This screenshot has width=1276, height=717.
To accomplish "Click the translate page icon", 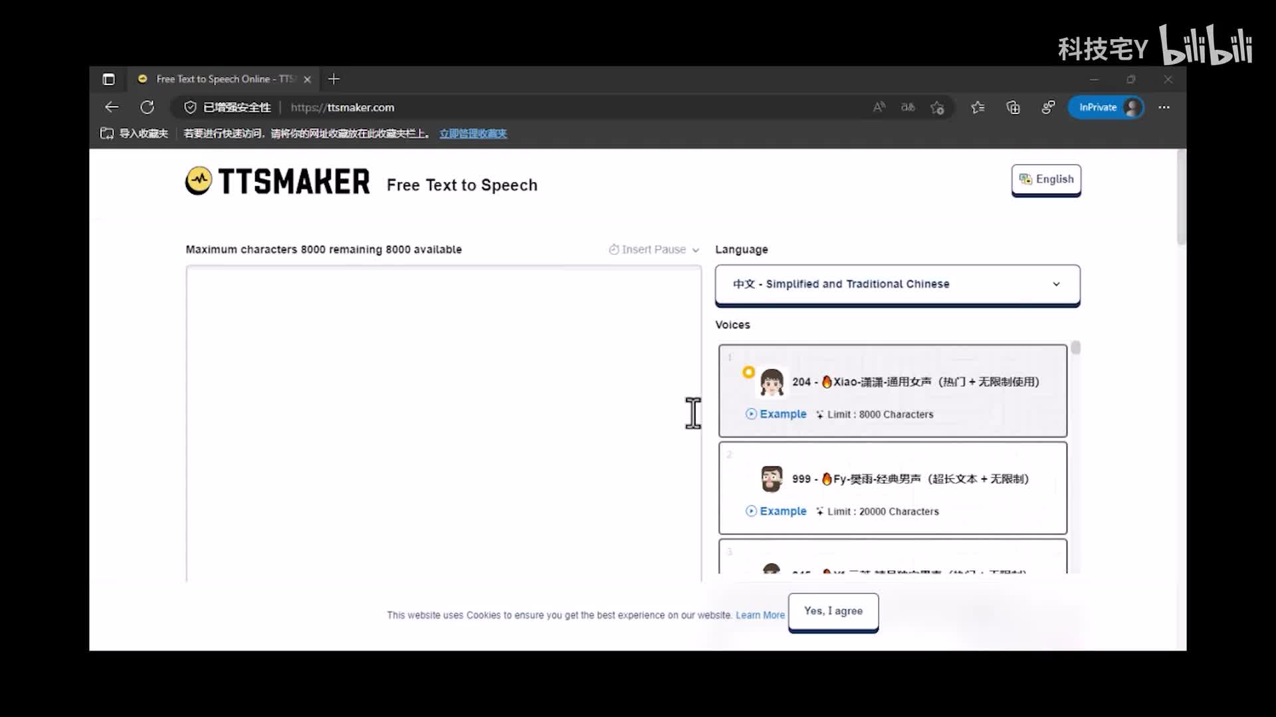I will [908, 107].
